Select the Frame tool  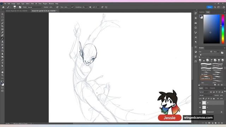pyautogui.click(x=2, y=29)
